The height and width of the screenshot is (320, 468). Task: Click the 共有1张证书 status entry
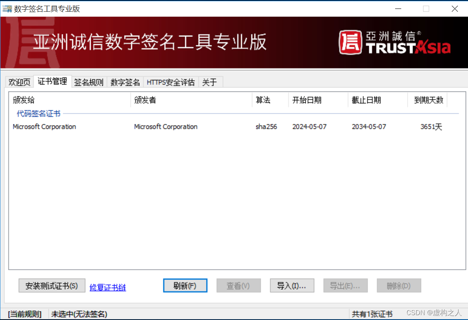pos(372,314)
